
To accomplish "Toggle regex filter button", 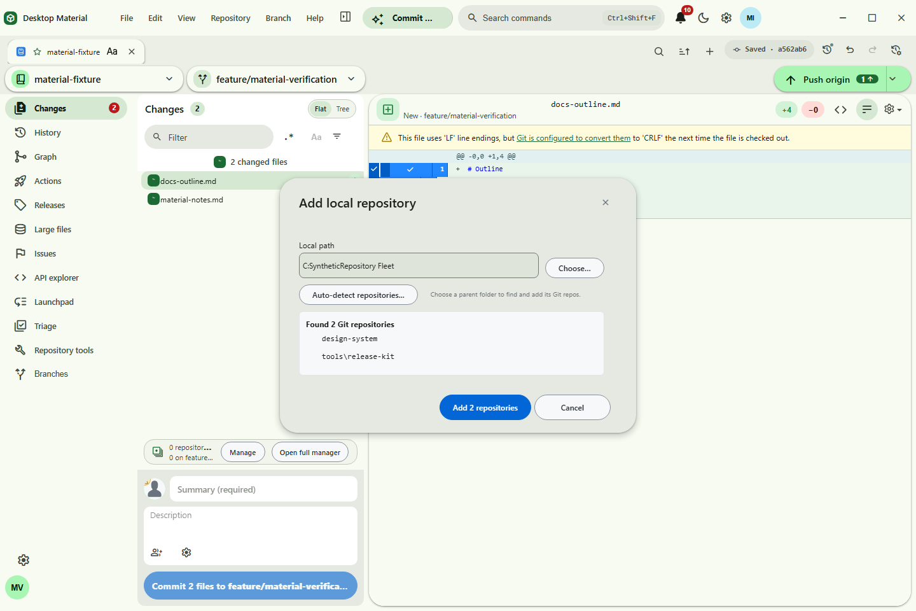I will [289, 137].
